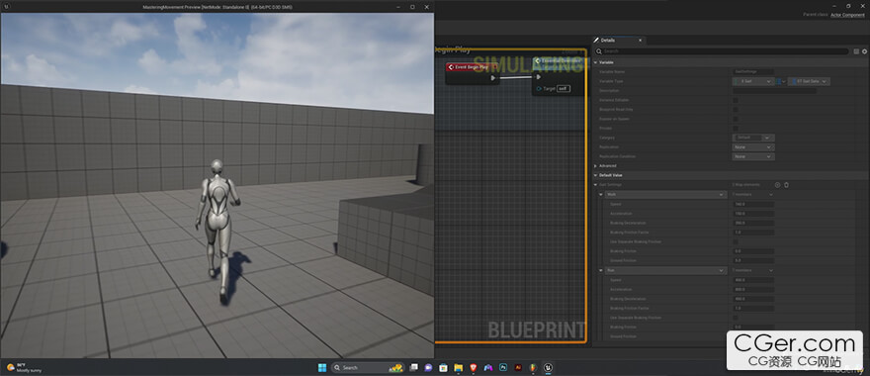Add a map element with plus icon

pyautogui.click(x=777, y=184)
